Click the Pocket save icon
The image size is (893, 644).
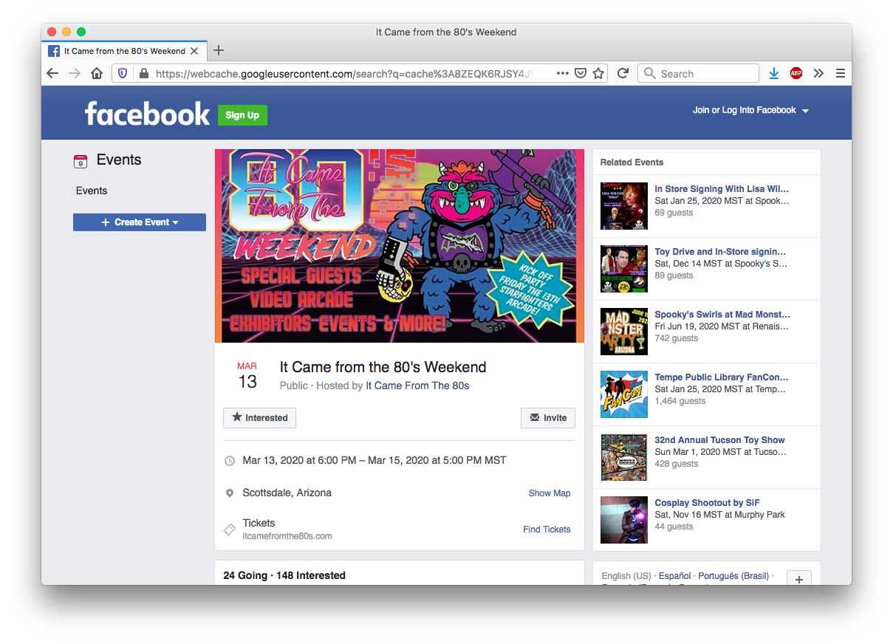581,73
